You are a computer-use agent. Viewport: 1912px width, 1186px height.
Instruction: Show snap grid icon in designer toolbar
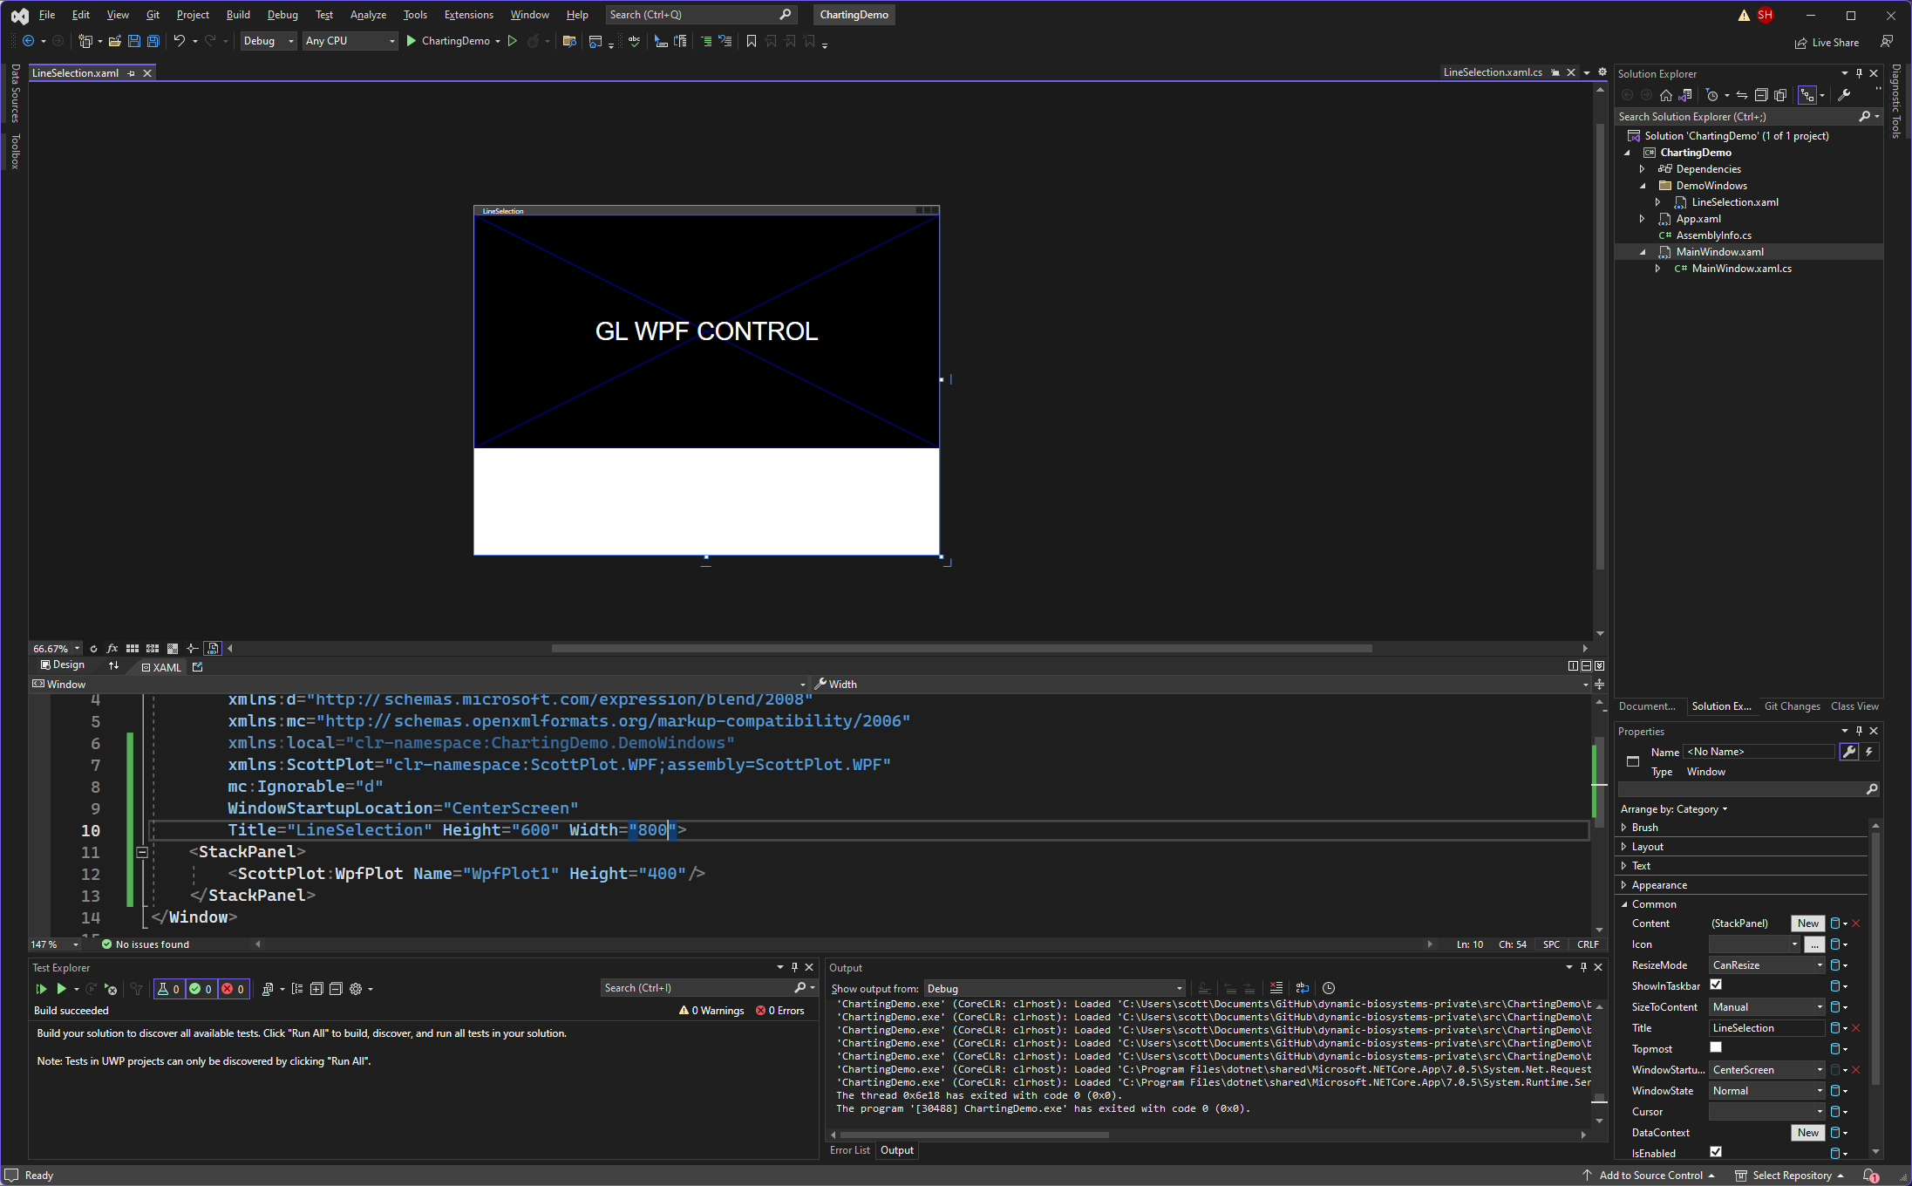click(133, 649)
